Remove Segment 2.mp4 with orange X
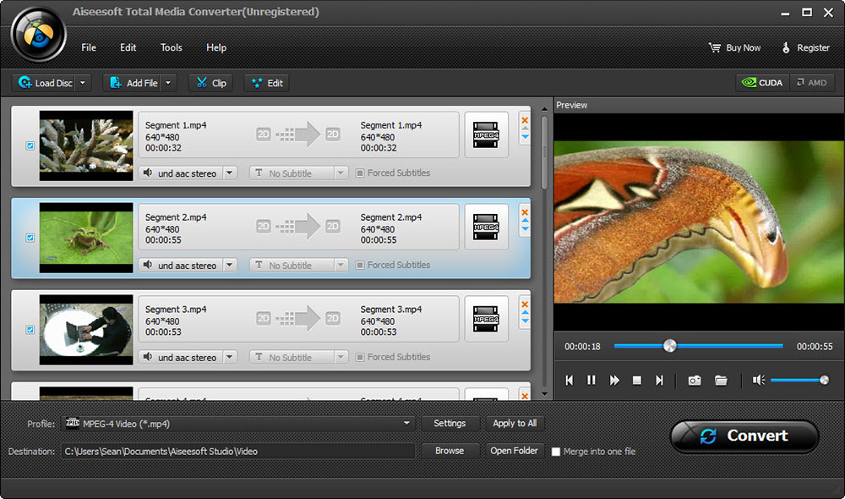The height and width of the screenshot is (499, 845). click(x=525, y=212)
